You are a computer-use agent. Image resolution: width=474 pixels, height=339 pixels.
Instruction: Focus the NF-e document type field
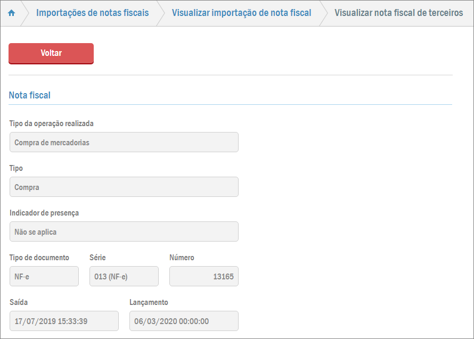pos(44,277)
